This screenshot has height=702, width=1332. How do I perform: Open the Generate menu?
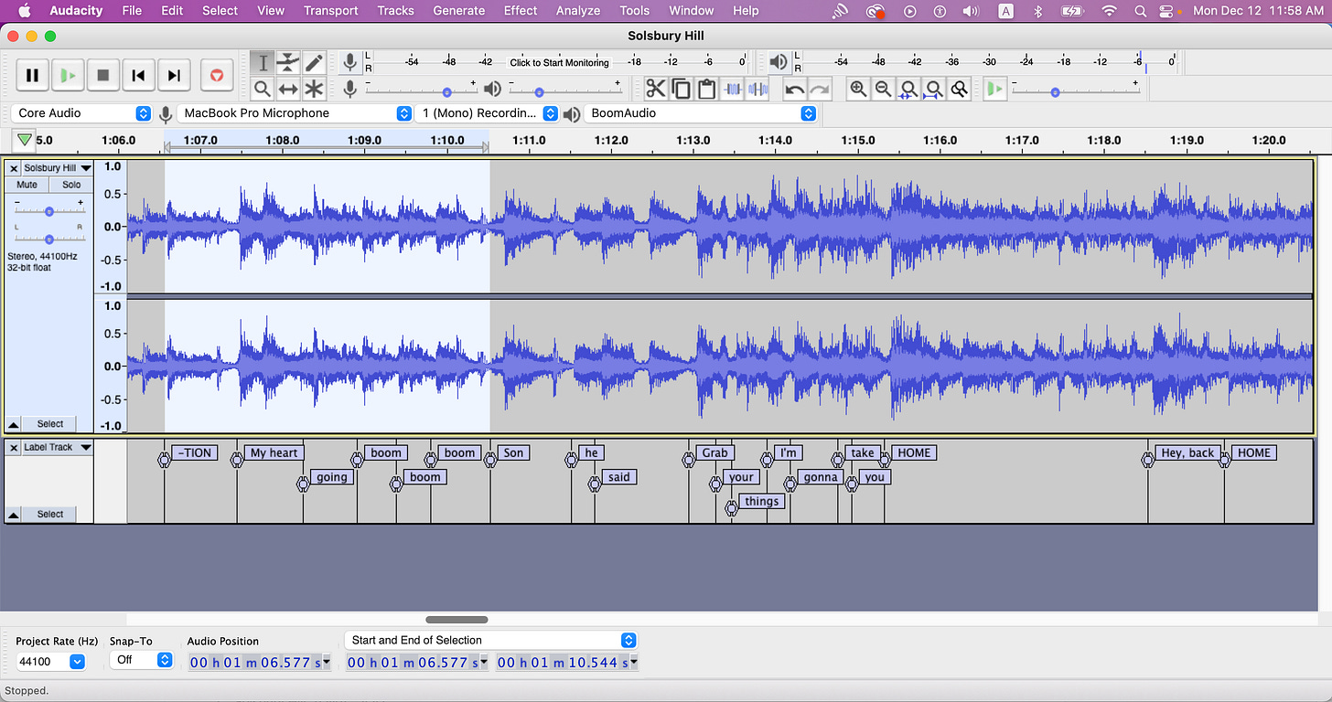pyautogui.click(x=459, y=11)
